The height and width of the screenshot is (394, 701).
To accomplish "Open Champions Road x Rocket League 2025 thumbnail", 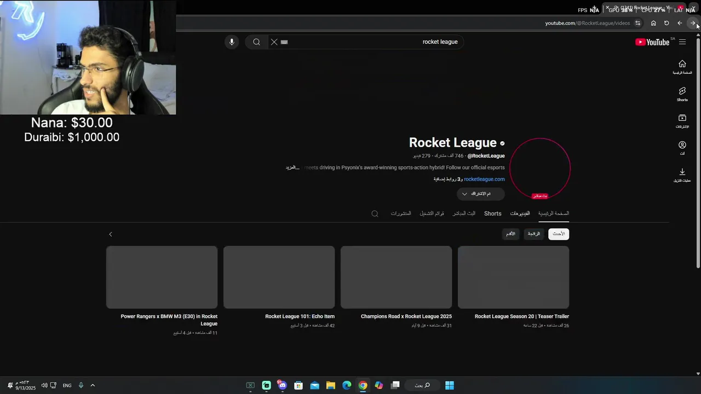I will pos(396,277).
